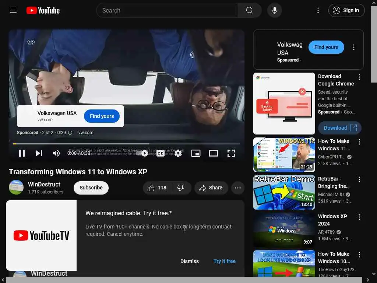Open Google Chrome ad thumbnail

[x=284, y=104]
